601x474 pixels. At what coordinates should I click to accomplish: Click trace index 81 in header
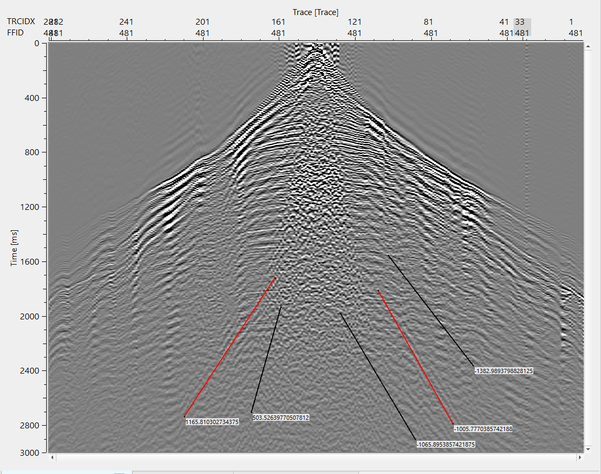coord(428,22)
